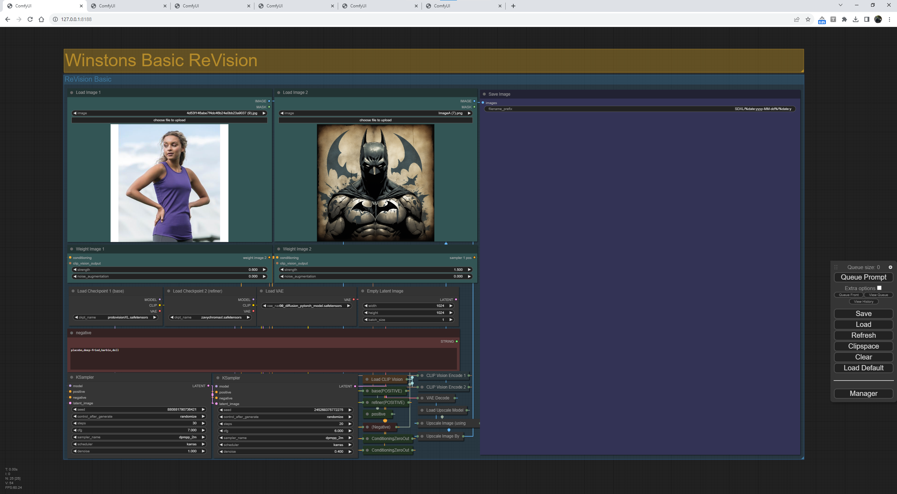Open View Queue
The height and width of the screenshot is (494, 897).
click(x=878, y=295)
